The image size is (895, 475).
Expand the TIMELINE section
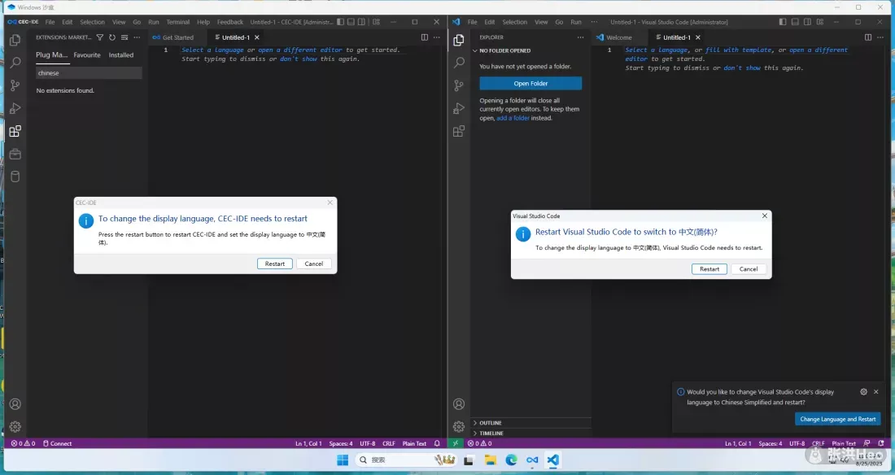coord(491,434)
